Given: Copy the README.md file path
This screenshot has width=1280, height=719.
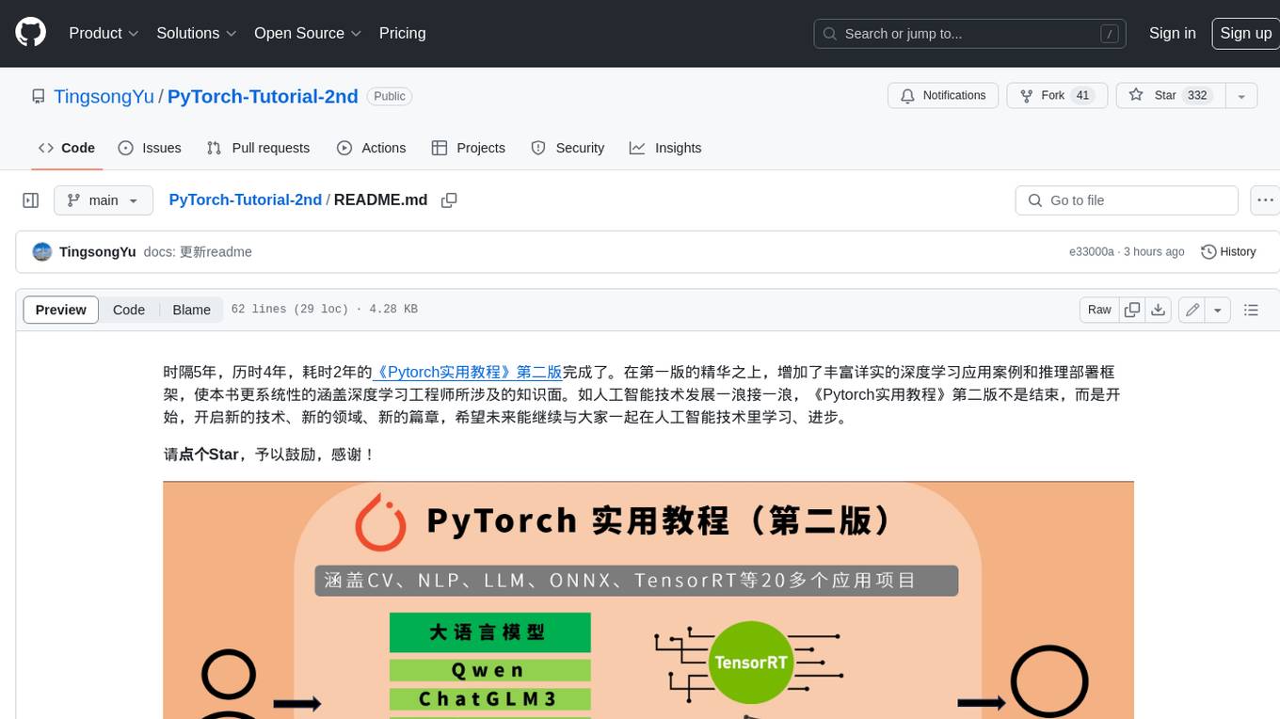Looking at the screenshot, I should [449, 200].
